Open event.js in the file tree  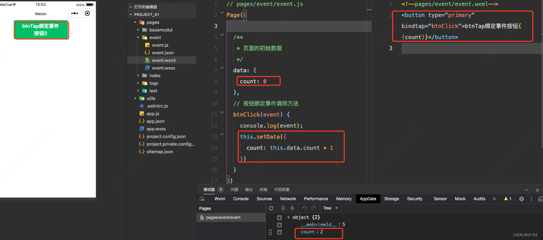tap(160, 45)
